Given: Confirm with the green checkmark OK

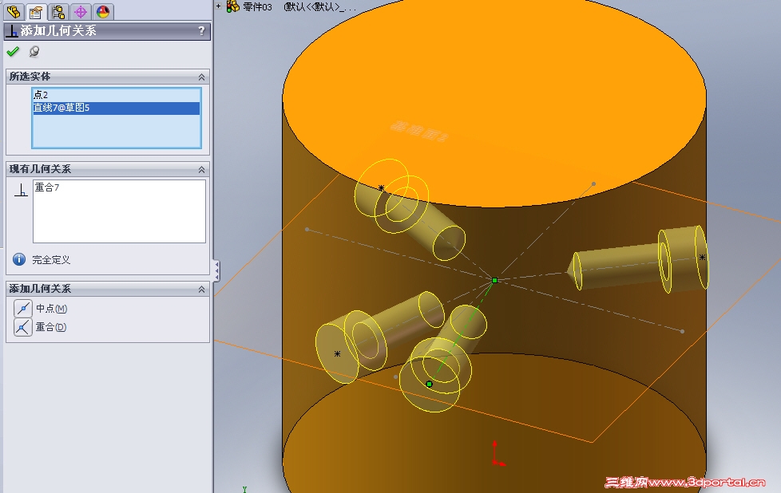Looking at the screenshot, I should pyautogui.click(x=13, y=51).
